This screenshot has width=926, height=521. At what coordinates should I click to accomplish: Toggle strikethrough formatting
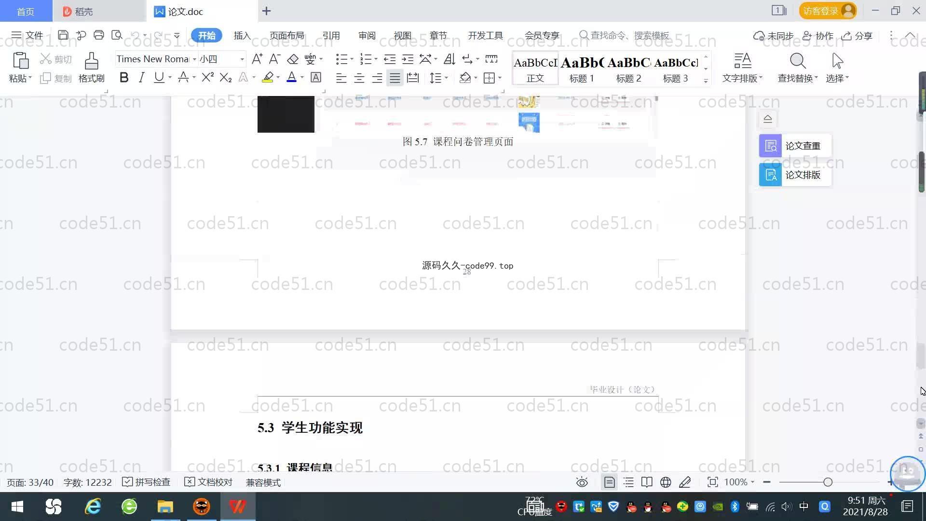[183, 77]
